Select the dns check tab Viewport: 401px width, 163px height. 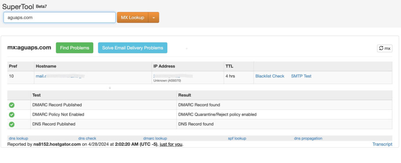(87, 138)
